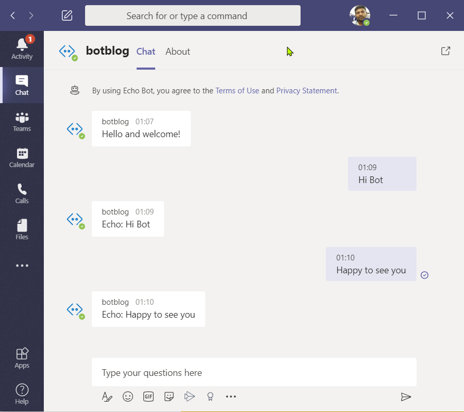Open Teams section in sidebar
Screen dimensions: 464x412
click(22, 121)
